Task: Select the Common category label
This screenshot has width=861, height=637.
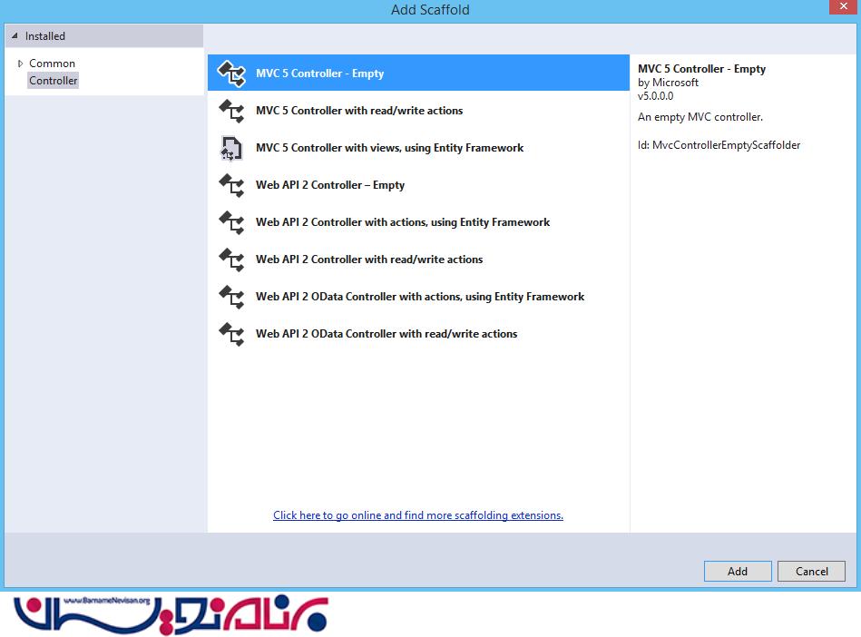Action: tap(52, 64)
